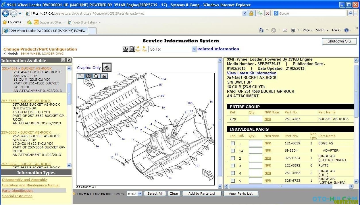Click the hex nut icon beside Prev
360x205 pixels.
[x=126, y=49]
